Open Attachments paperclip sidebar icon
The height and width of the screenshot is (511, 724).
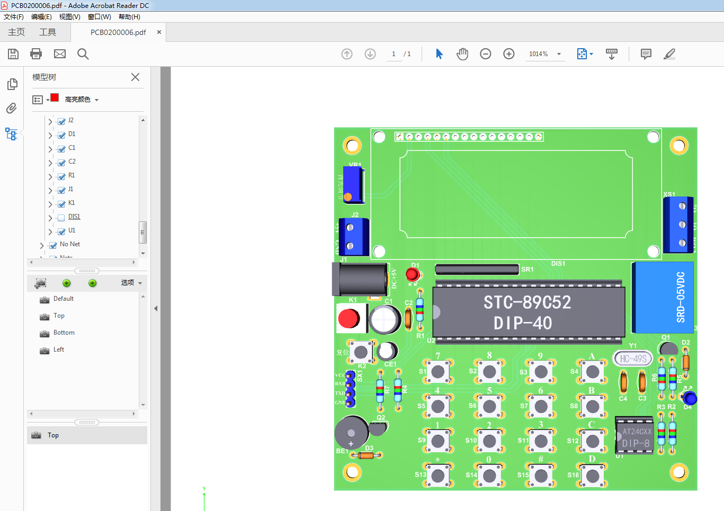click(12, 109)
